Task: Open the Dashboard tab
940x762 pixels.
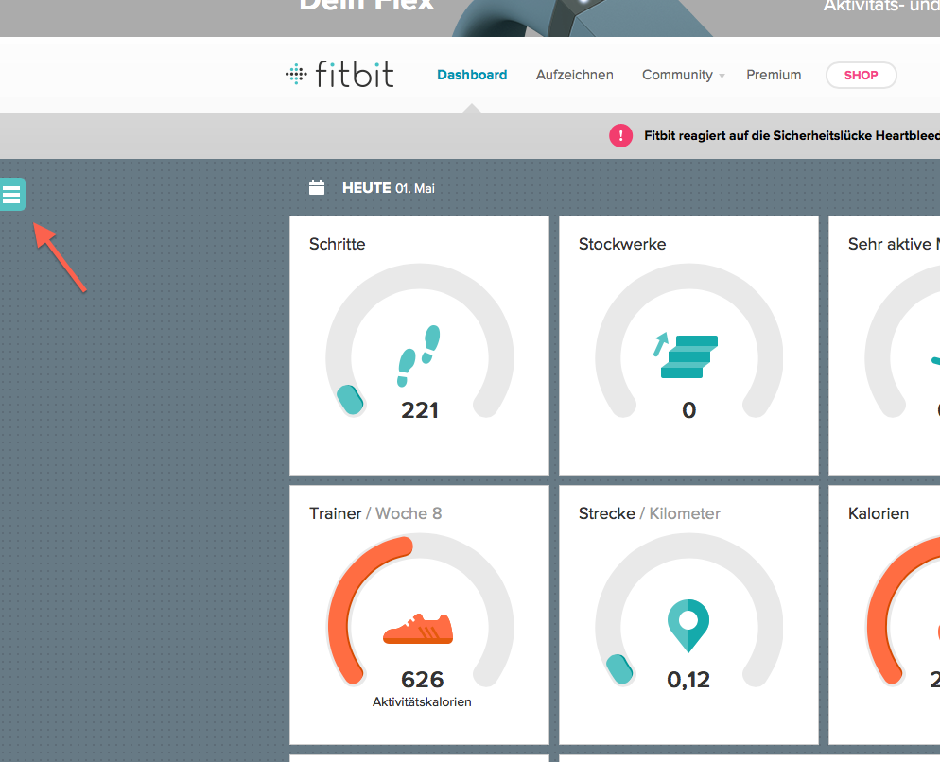Action: click(472, 75)
